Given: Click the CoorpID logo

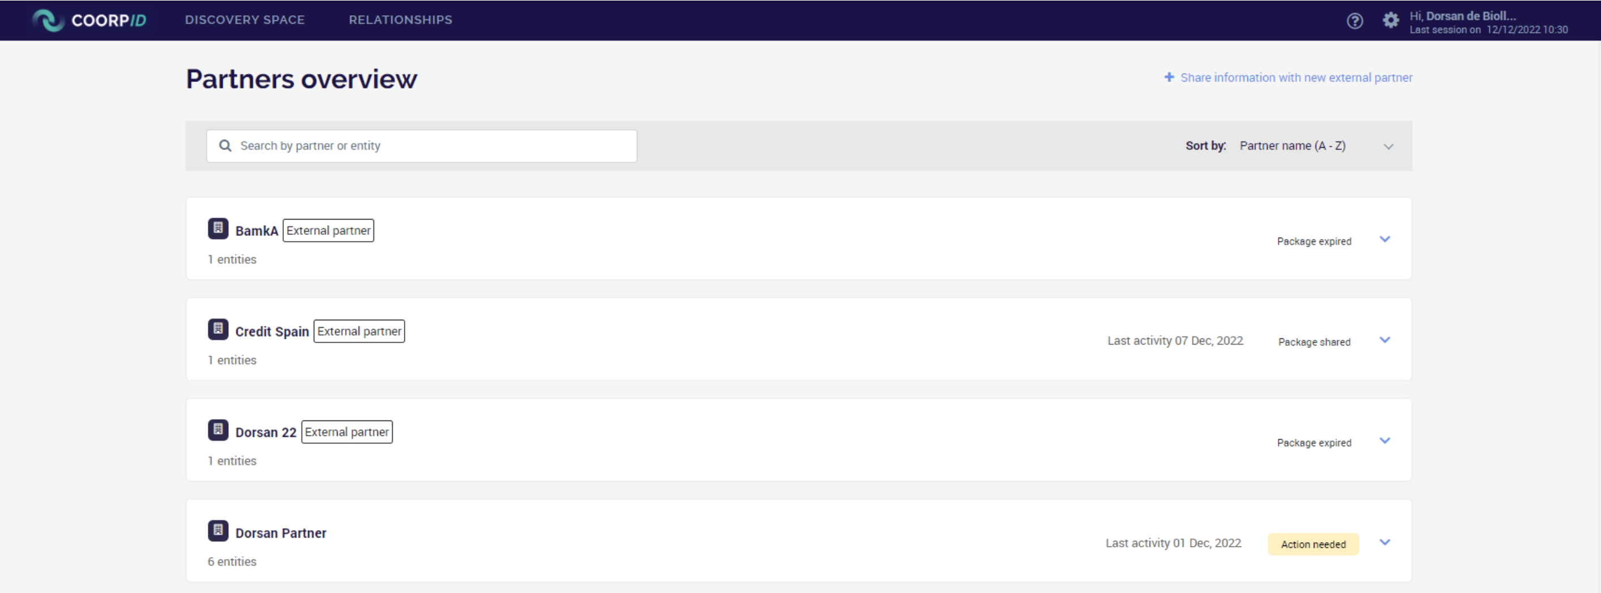Looking at the screenshot, I should [90, 20].
